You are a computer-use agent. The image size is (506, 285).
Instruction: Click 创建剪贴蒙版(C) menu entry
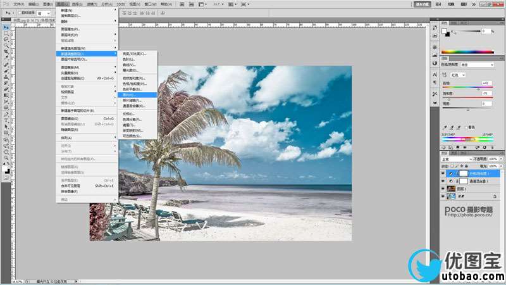click(87, 78)
